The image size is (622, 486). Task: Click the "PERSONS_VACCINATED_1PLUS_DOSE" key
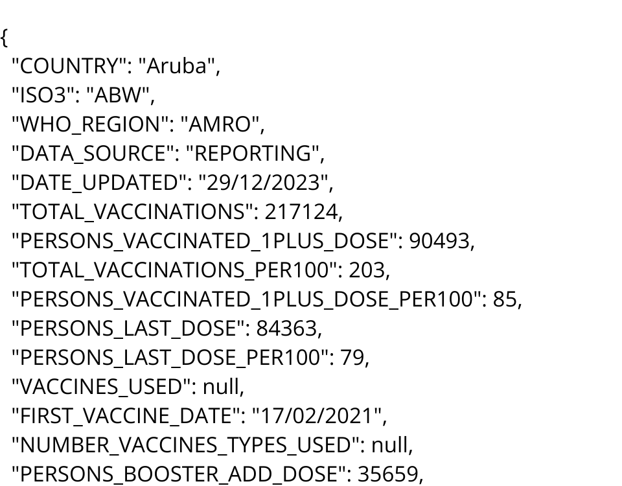click(x=204, y=241)
